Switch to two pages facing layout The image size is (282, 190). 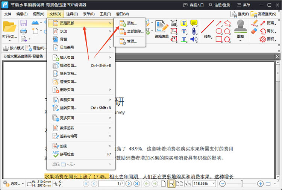click(179, 184)
